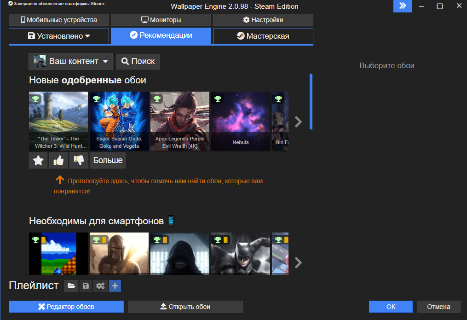Click the Поиск search button

(x=138, y=61)
